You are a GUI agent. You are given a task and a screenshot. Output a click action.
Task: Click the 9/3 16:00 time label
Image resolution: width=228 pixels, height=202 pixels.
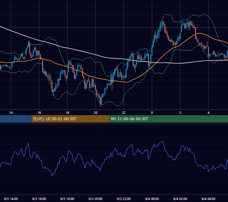39,199
